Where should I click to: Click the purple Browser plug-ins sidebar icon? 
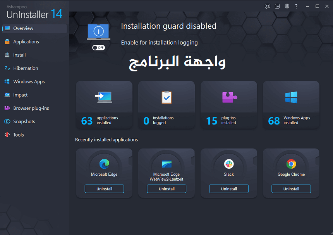tap(7, 108)
